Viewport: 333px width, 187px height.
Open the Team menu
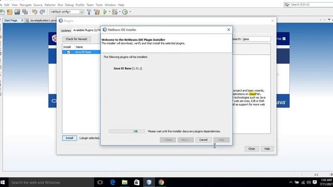(90, 5)
